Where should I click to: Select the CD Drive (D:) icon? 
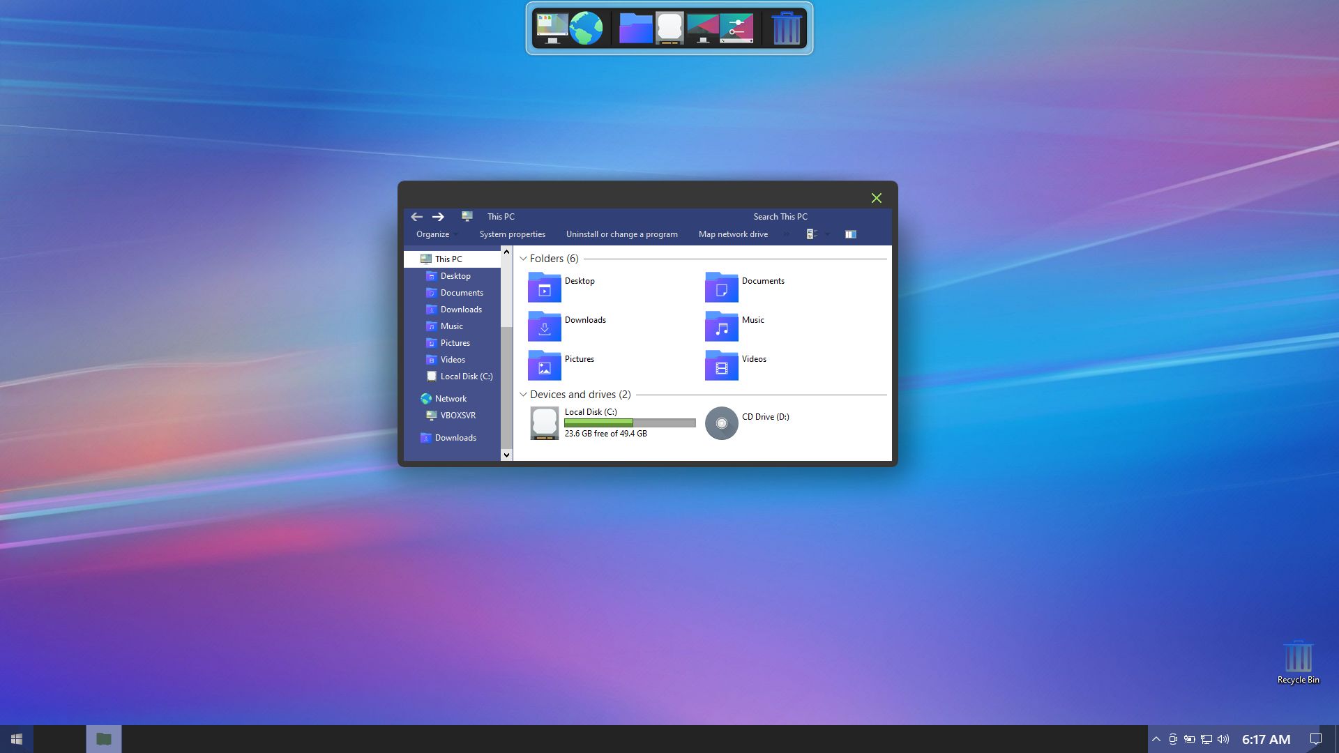coord(721,423)
